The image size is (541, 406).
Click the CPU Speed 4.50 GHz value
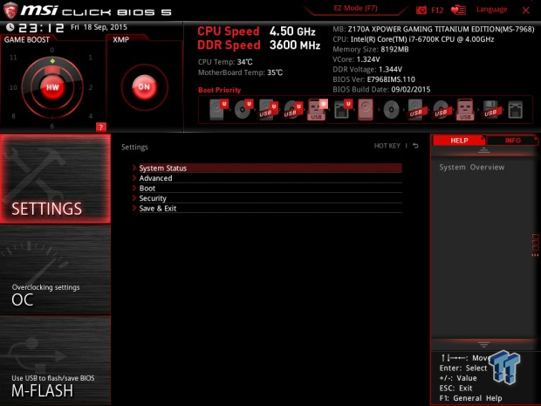(x=292, y=31)
